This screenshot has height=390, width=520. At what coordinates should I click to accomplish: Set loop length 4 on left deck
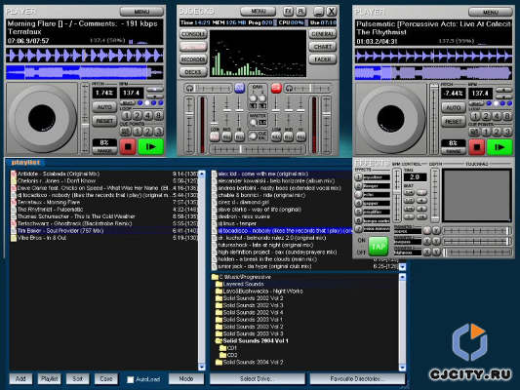[x=148, y=116]
